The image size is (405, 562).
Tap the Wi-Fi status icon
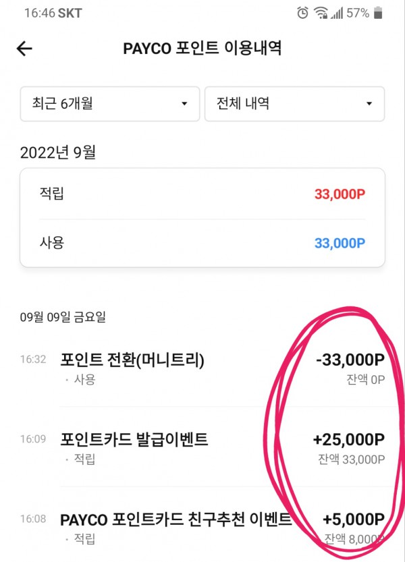click(320, 13)
